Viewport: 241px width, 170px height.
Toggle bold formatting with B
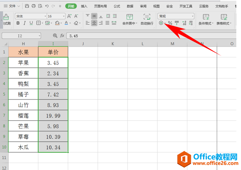point(18,23)
